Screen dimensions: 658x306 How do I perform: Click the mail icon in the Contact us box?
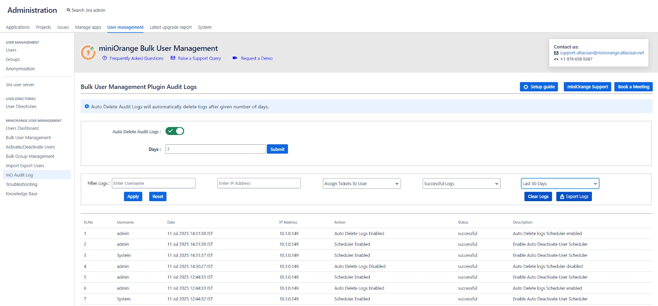point(556,53)
